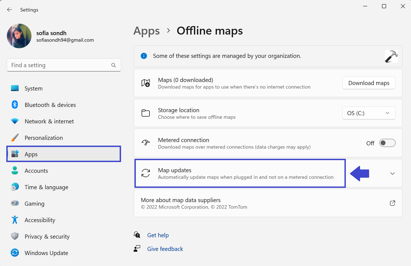411x266 pixels.
Task: Select Personalization in the sidebar
Action: pyautogui.click(x=44, y=138)
